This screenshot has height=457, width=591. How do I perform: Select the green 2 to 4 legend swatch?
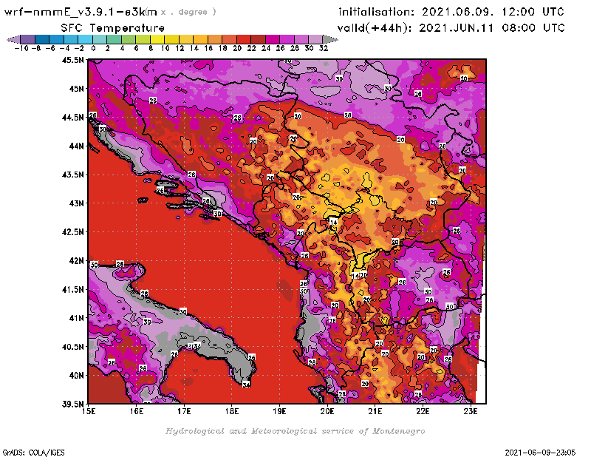(x=114, y=39)
